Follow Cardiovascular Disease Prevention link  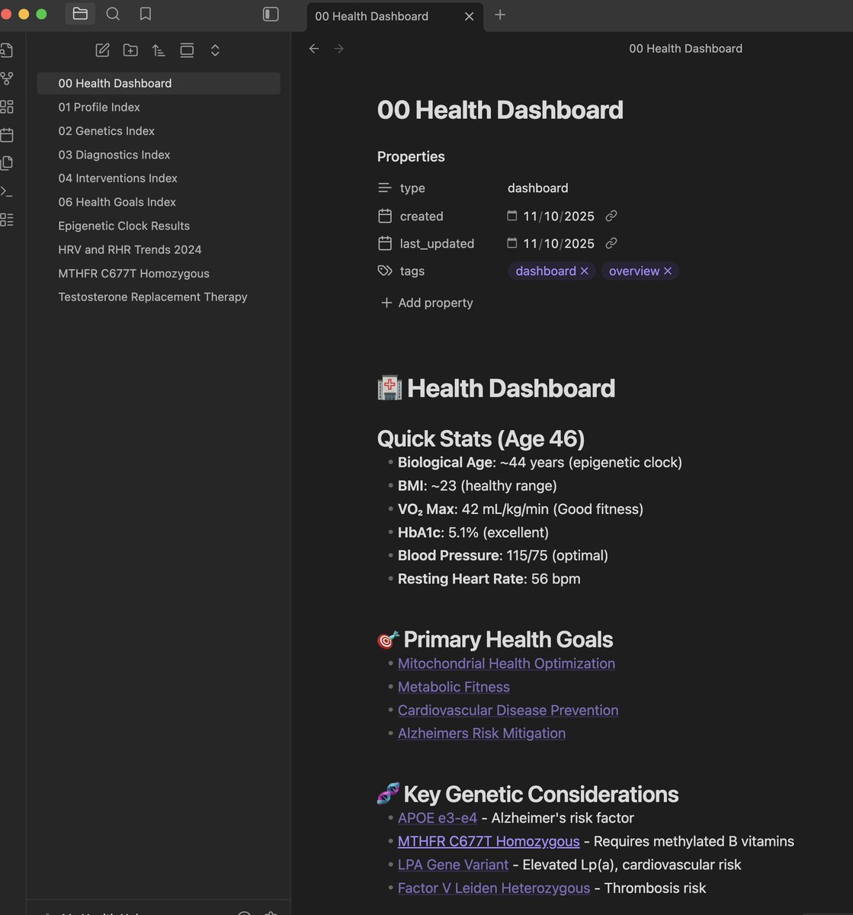point(508,710)
